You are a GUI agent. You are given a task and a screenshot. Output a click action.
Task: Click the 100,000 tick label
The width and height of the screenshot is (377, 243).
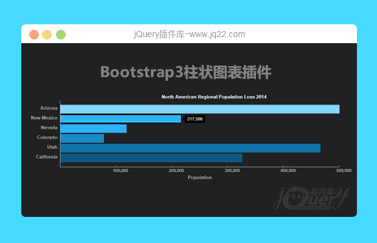(120, 171)
